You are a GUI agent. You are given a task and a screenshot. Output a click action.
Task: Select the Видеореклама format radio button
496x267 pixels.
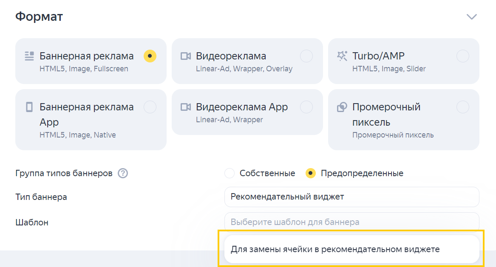pos(306,56)
